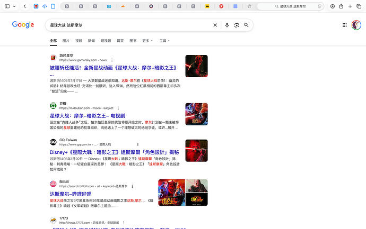The height and width of the screenshot is (229, 366).
Task: Open 达斯摩尔-哔哩哔哩 link
Action: 71,194
